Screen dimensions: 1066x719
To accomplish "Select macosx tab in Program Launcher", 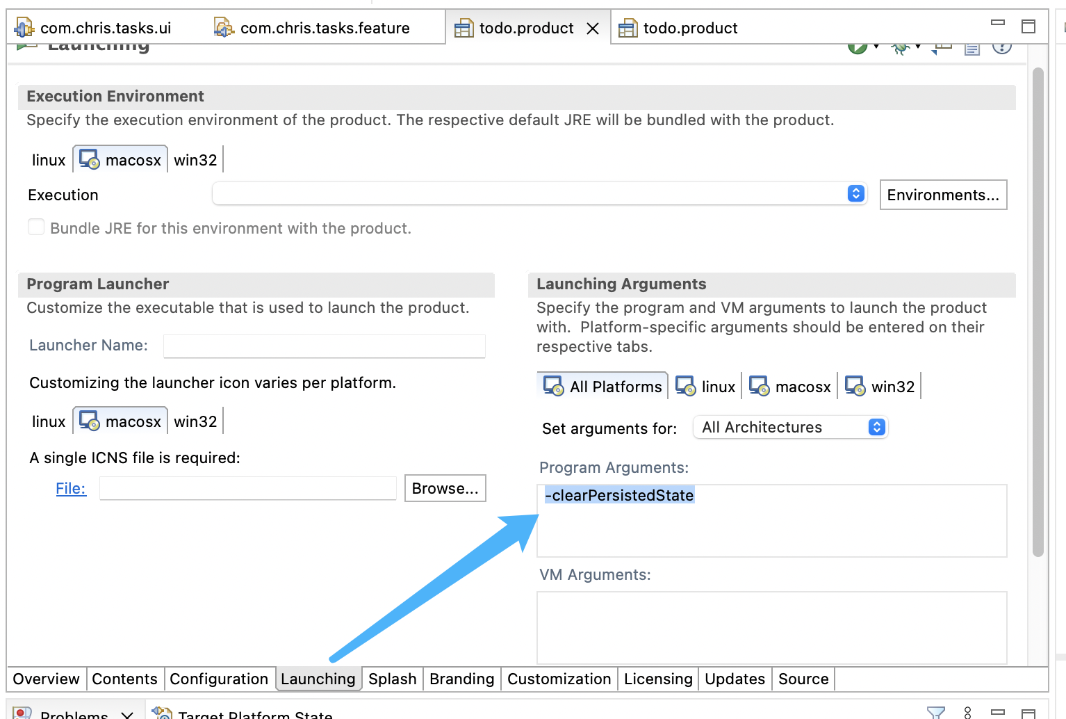I will (x=120, y=421).
